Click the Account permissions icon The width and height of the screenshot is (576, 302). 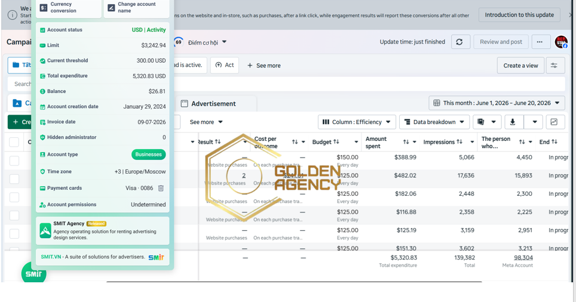(42, 205)
